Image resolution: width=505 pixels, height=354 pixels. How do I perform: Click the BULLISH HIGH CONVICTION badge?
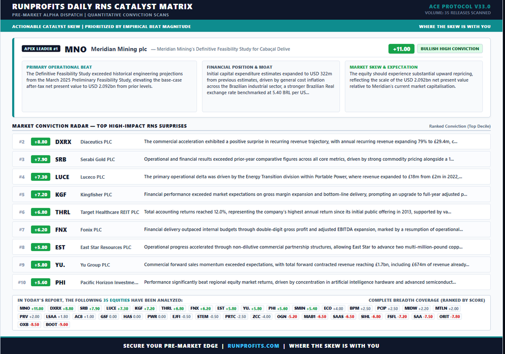coord(450,49)
